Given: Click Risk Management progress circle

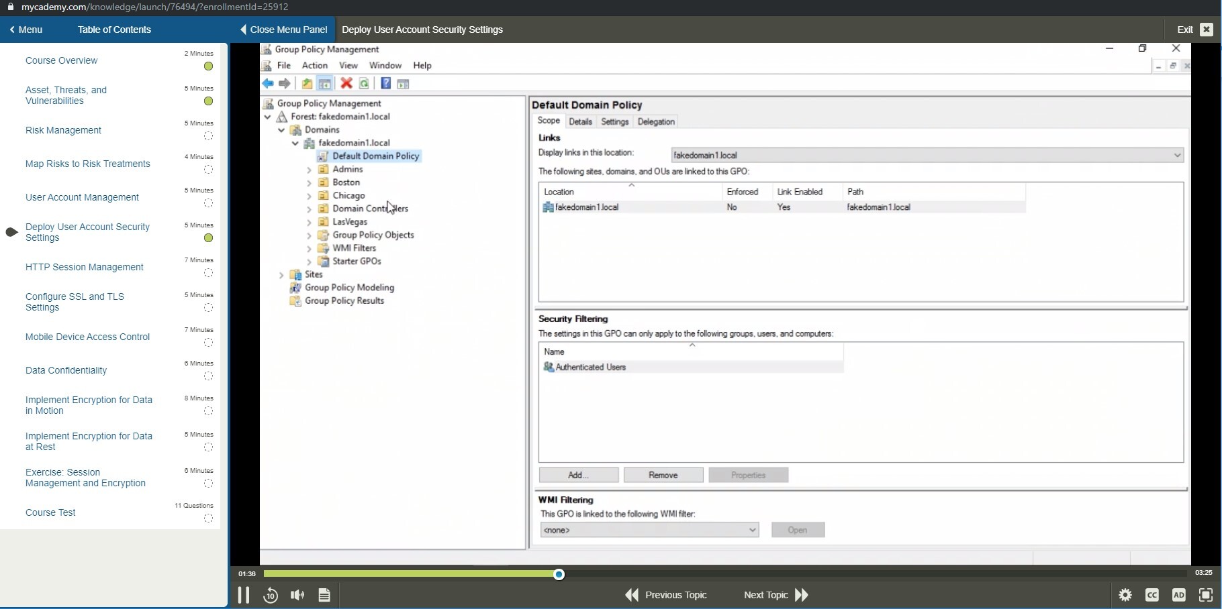Looking at the screenshot, I should [x=208, y=136].
